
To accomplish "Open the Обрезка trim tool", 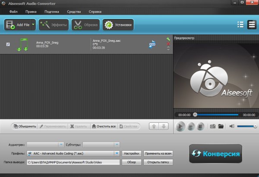I will click(x=85, y=25).
